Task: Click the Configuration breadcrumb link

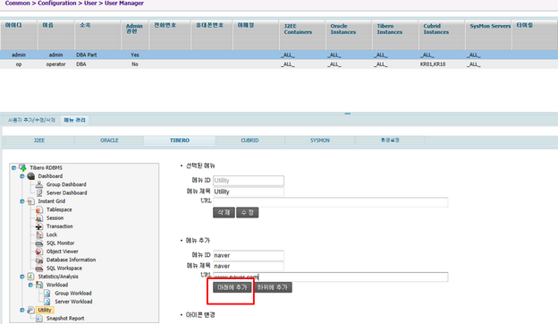Action: (57, 4)
